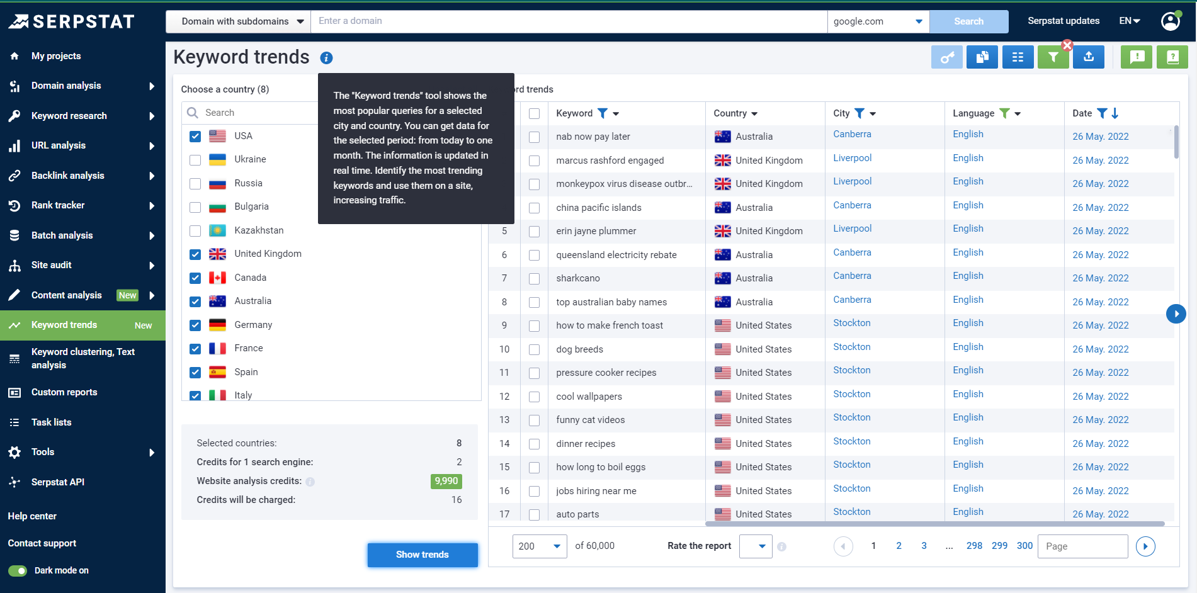Click the Show trends button
Screen dimensions: 1197x593
coord(422,555)
